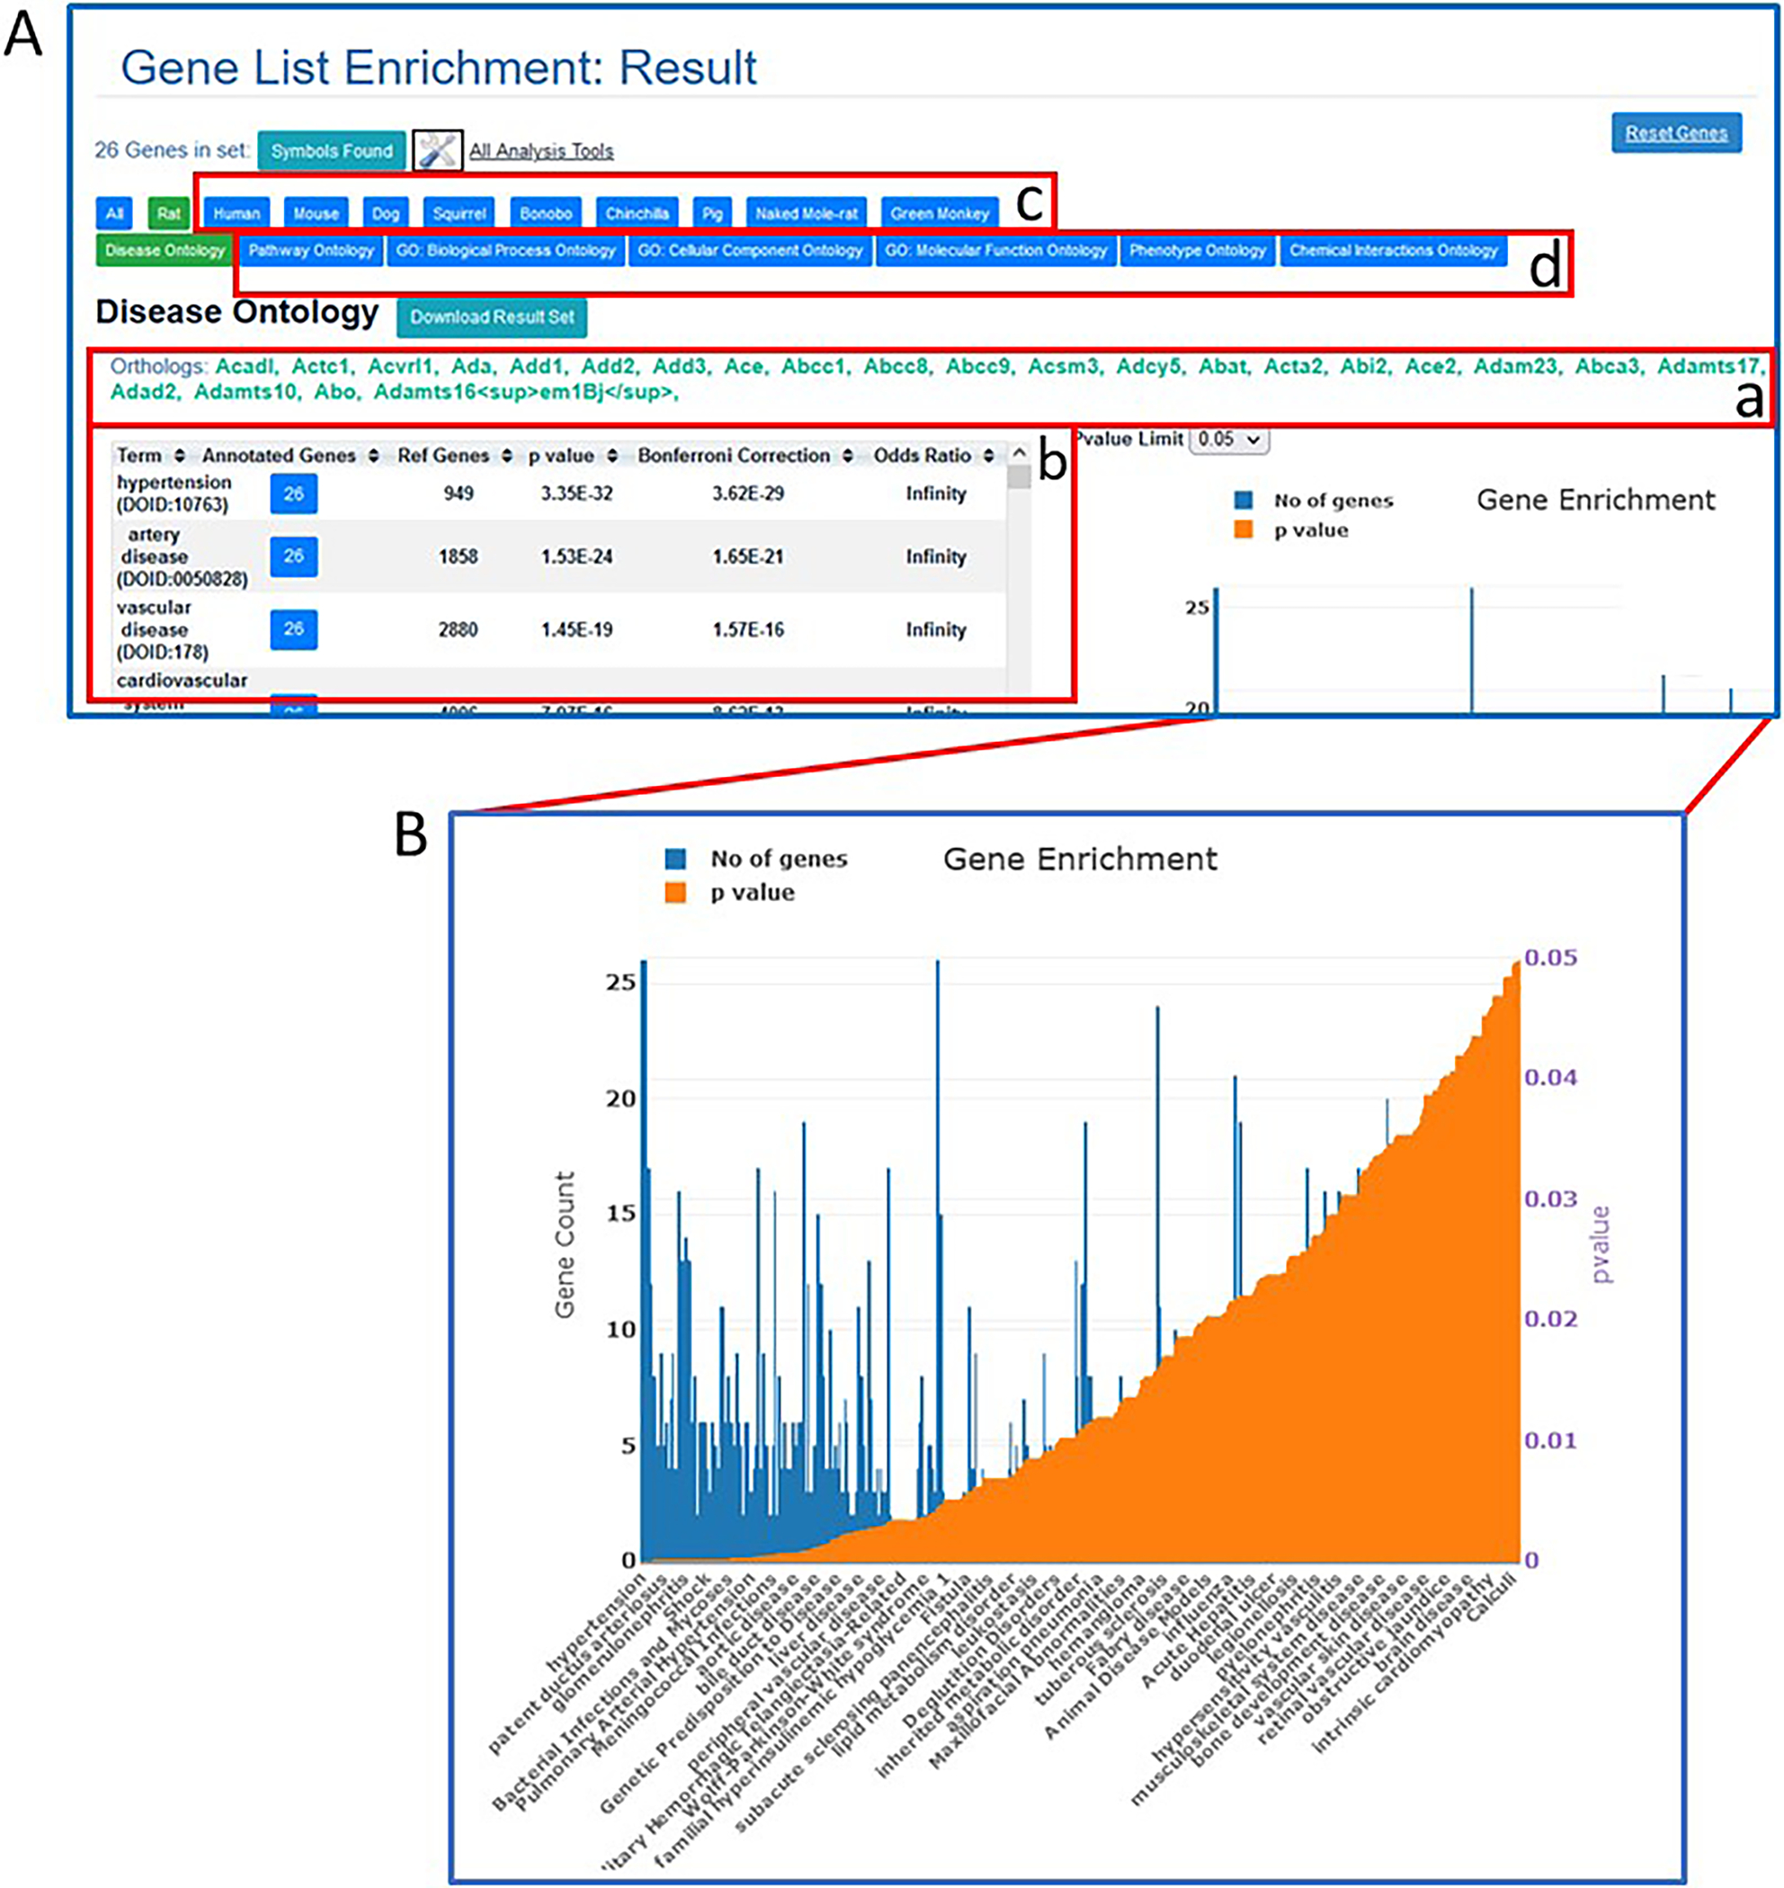Click Ref Genes value 2880
This screenshot has width=1784, height=1888.
coord(458,629)
